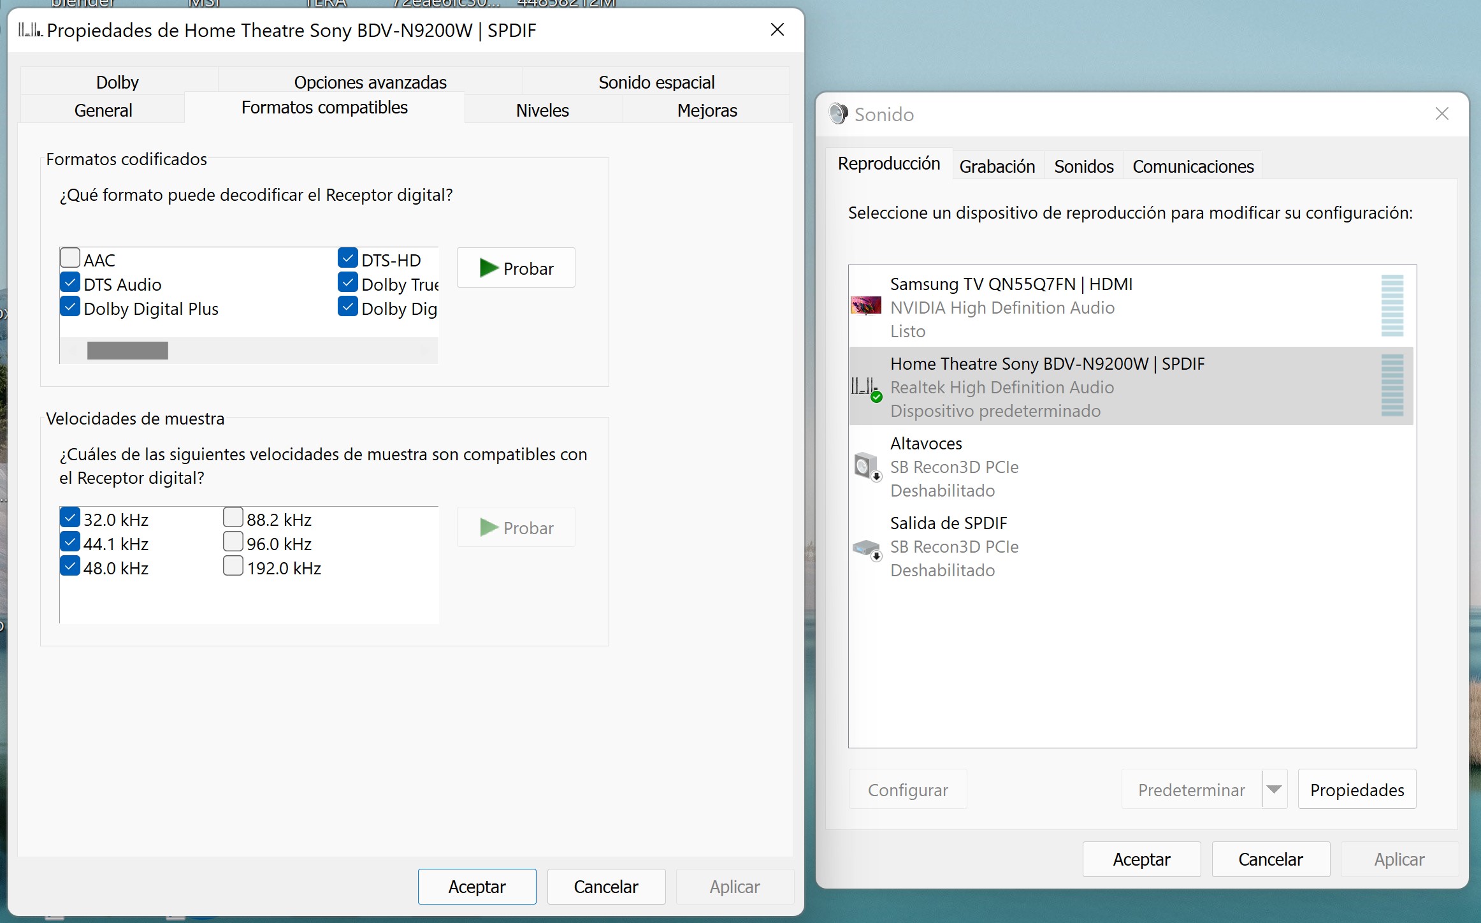1481x923 pixels.
Task: Click the Samsung TV volume level meter
Action: coord(1392,306)
